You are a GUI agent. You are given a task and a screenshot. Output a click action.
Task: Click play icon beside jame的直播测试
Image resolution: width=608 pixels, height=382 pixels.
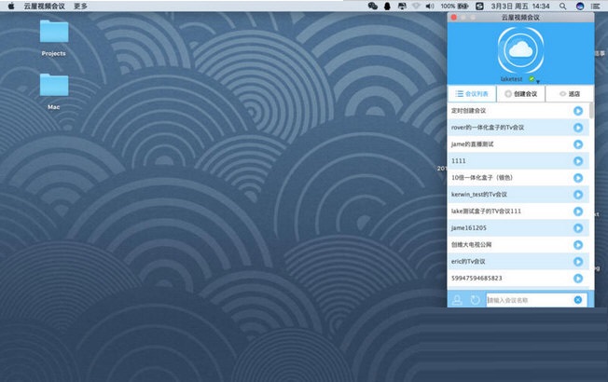578,144
